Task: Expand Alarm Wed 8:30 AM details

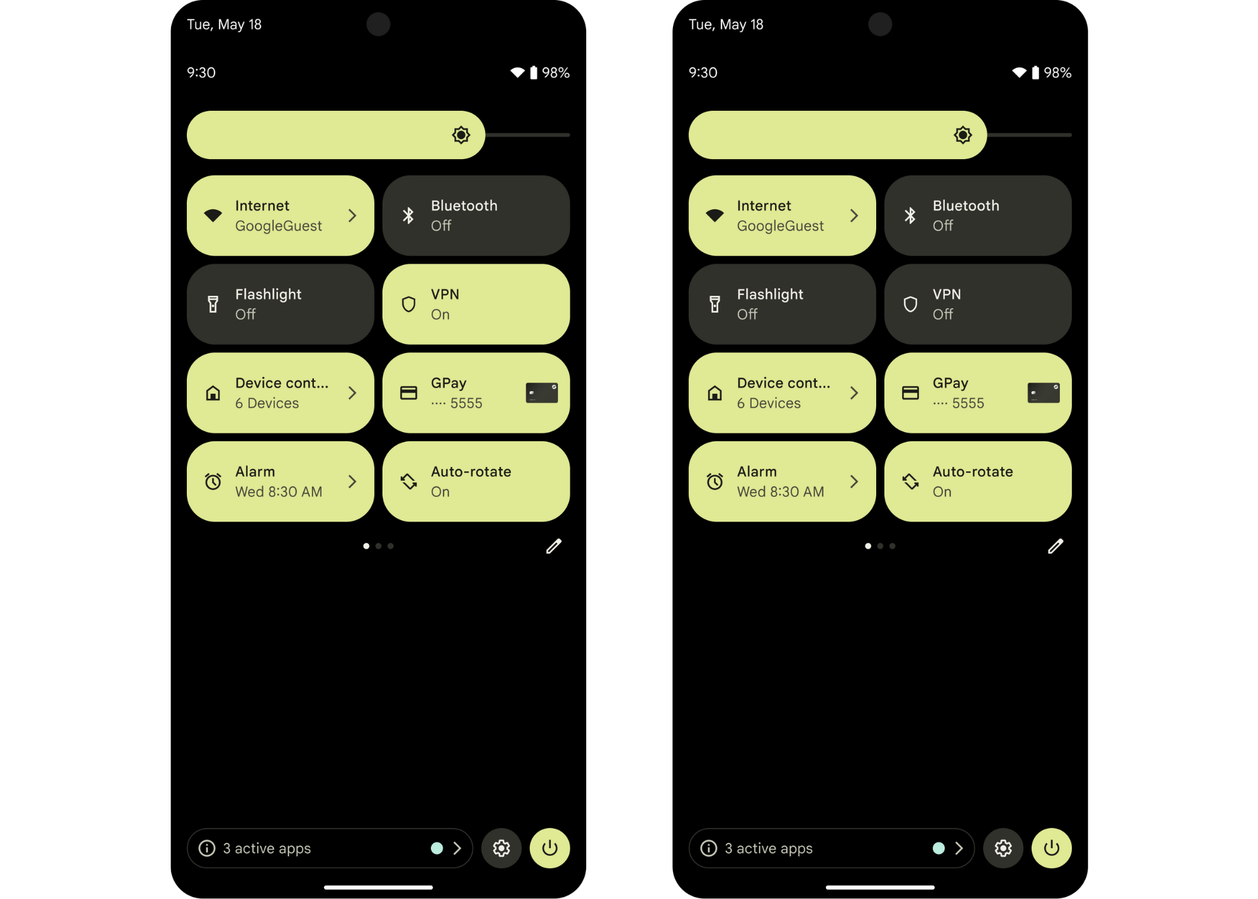Action: click(352, 479)
